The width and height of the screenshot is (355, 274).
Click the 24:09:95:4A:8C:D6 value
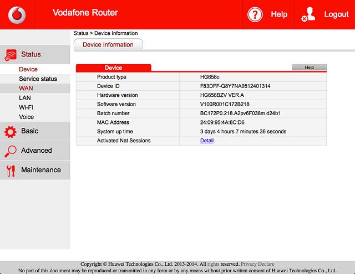pos(222,122)
